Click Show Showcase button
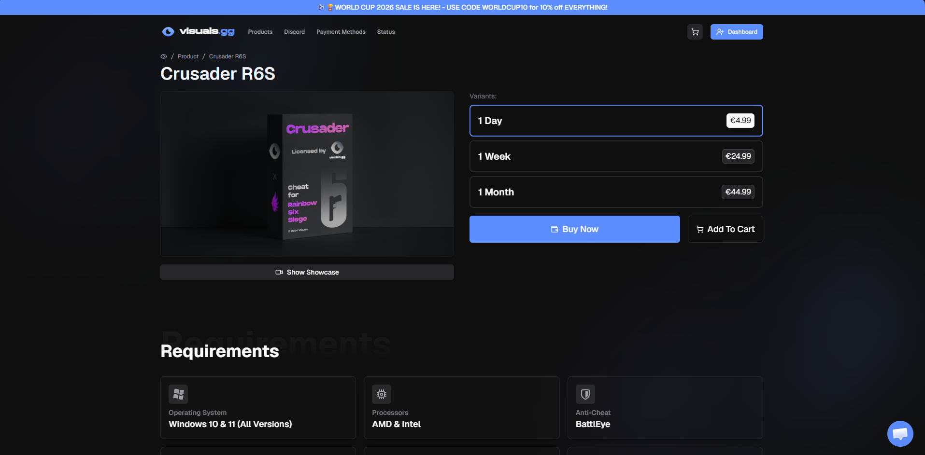 point(307,272)
